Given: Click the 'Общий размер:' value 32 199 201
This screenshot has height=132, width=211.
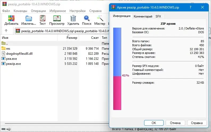Looking at the screenshot, I should tap(197, 49).
